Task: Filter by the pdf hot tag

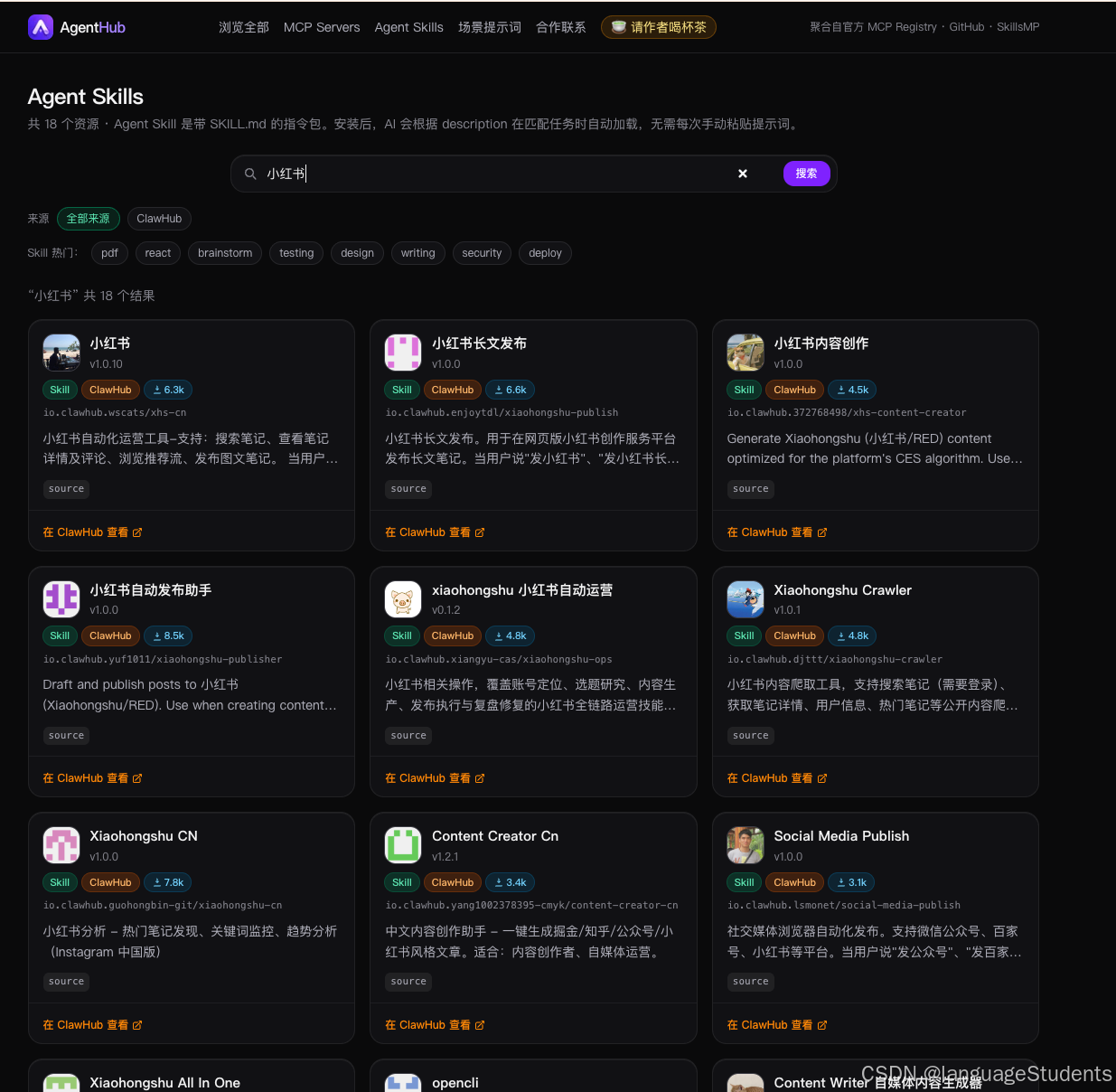Action: [110, 253]
